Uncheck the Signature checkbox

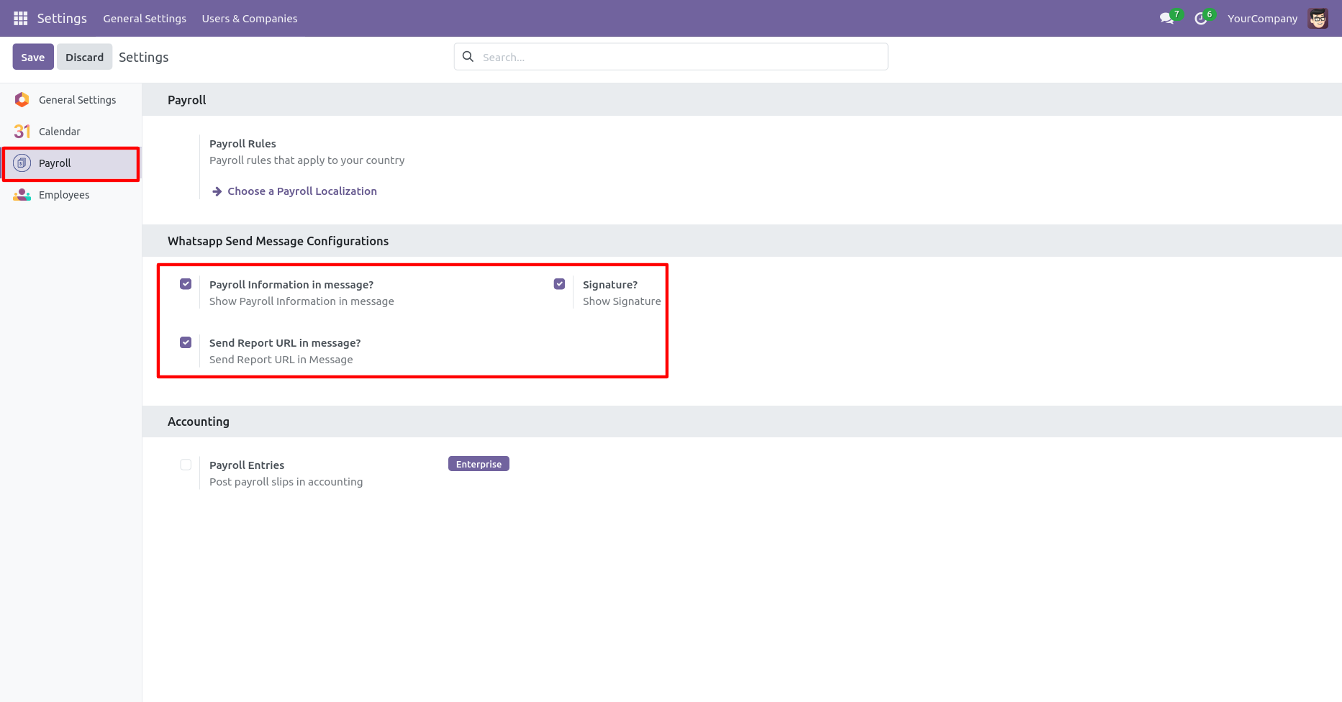559,284
